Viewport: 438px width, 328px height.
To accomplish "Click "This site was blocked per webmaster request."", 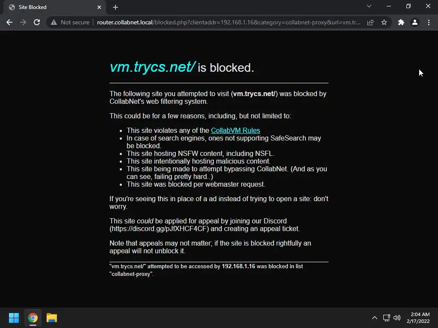I will click(x=196, y=184).
